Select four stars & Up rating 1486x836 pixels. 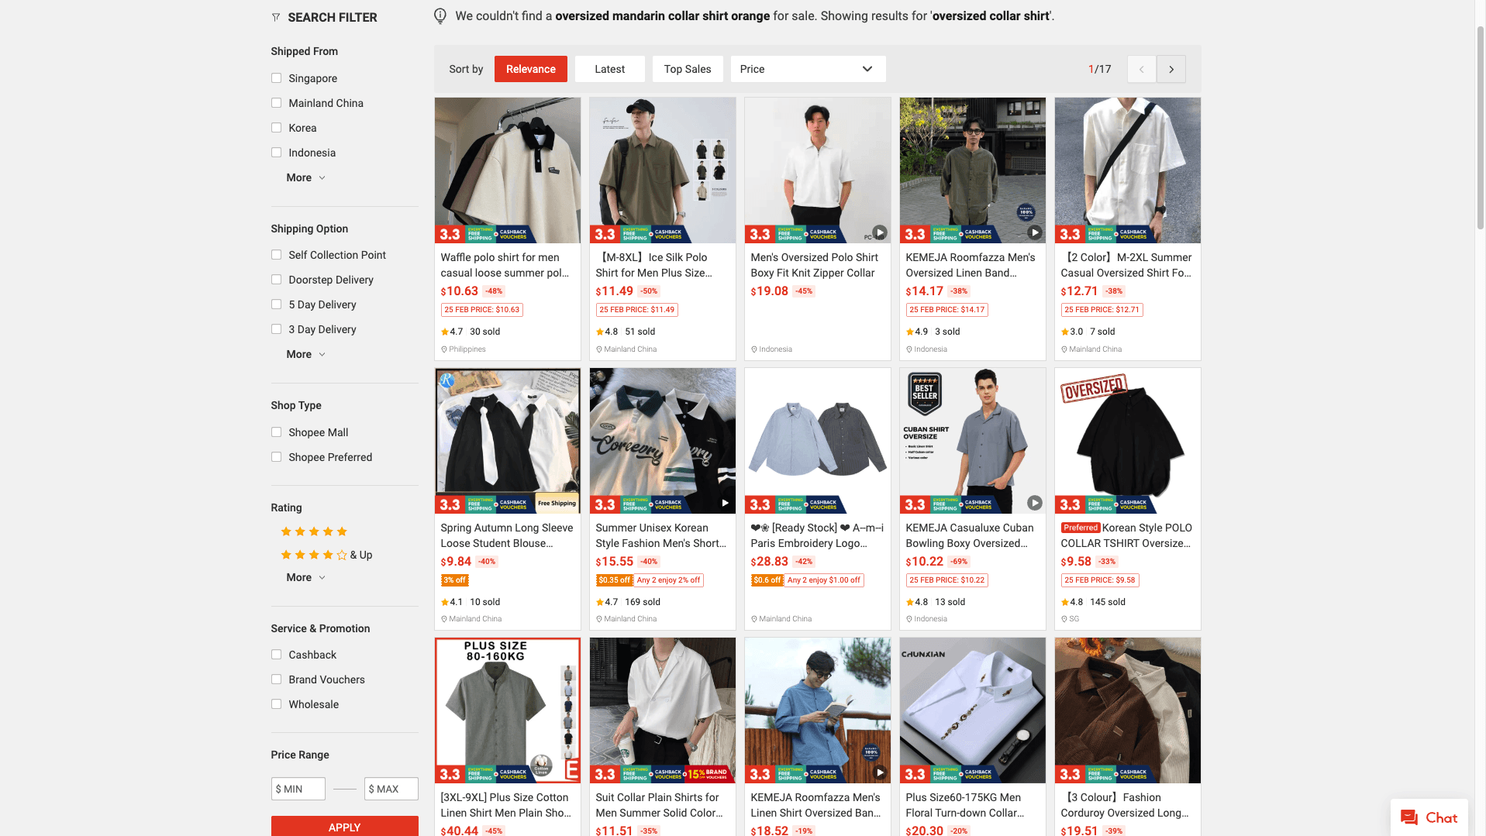326,555
